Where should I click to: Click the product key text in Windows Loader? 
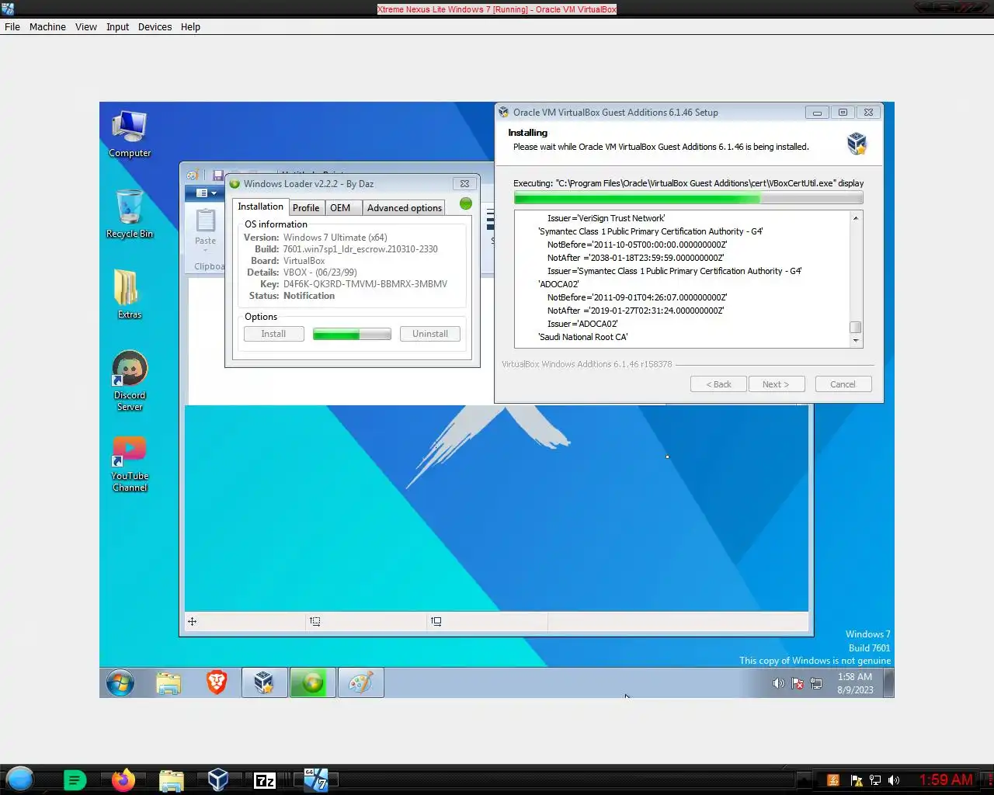point(365,284)
